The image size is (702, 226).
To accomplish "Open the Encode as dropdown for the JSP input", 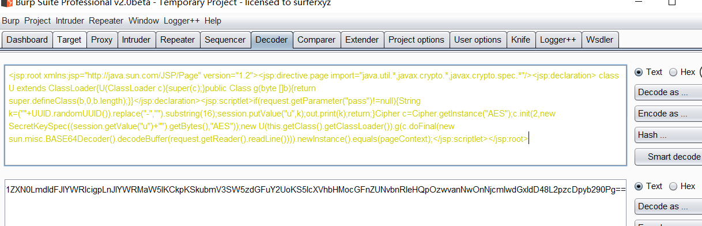I will [x=668, y=114].
